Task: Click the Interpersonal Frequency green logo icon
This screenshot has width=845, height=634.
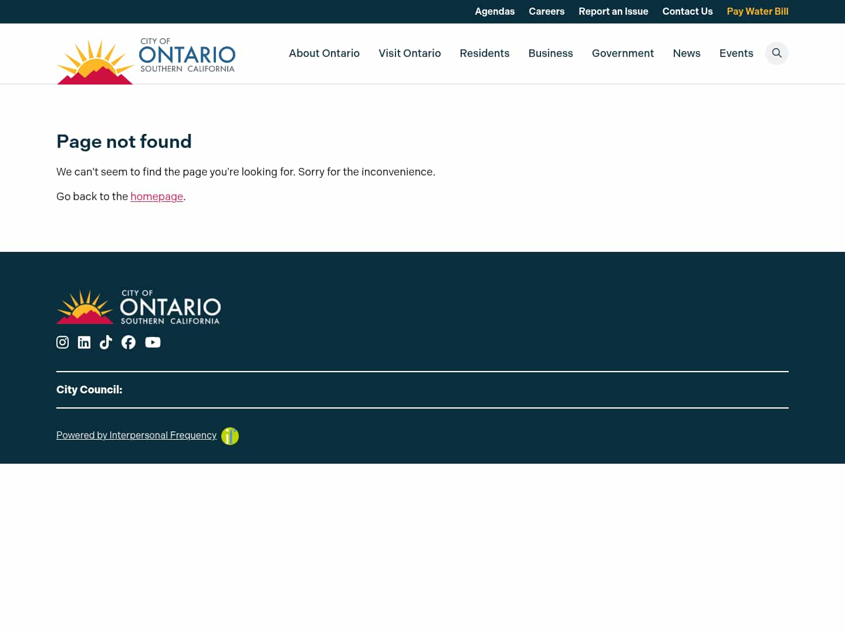Action: (x=229, y=436)
